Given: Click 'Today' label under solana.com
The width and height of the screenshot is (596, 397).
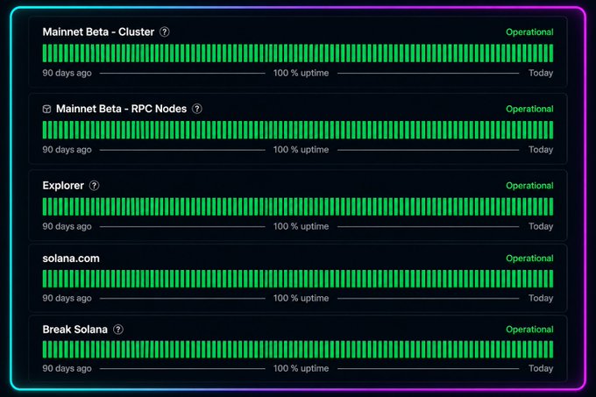Looking at the screenshot, I should (x=541, y=298).
